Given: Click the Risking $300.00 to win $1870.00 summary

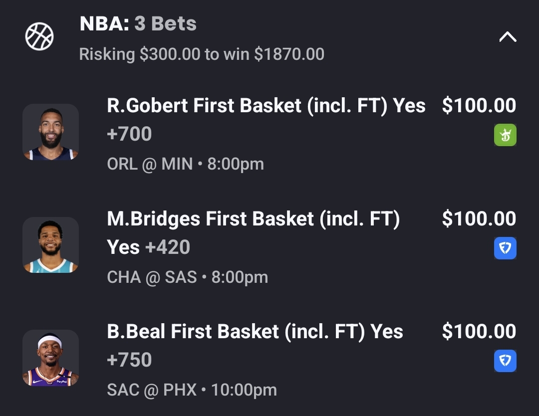Looking at the screenshot, I should [202, 54].
